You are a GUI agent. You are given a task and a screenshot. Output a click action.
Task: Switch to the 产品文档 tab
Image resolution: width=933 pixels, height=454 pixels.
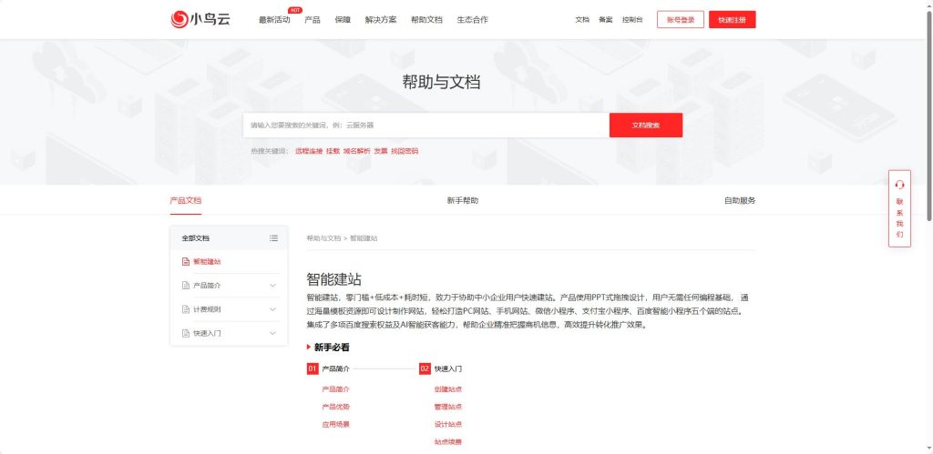pos(186,200)
